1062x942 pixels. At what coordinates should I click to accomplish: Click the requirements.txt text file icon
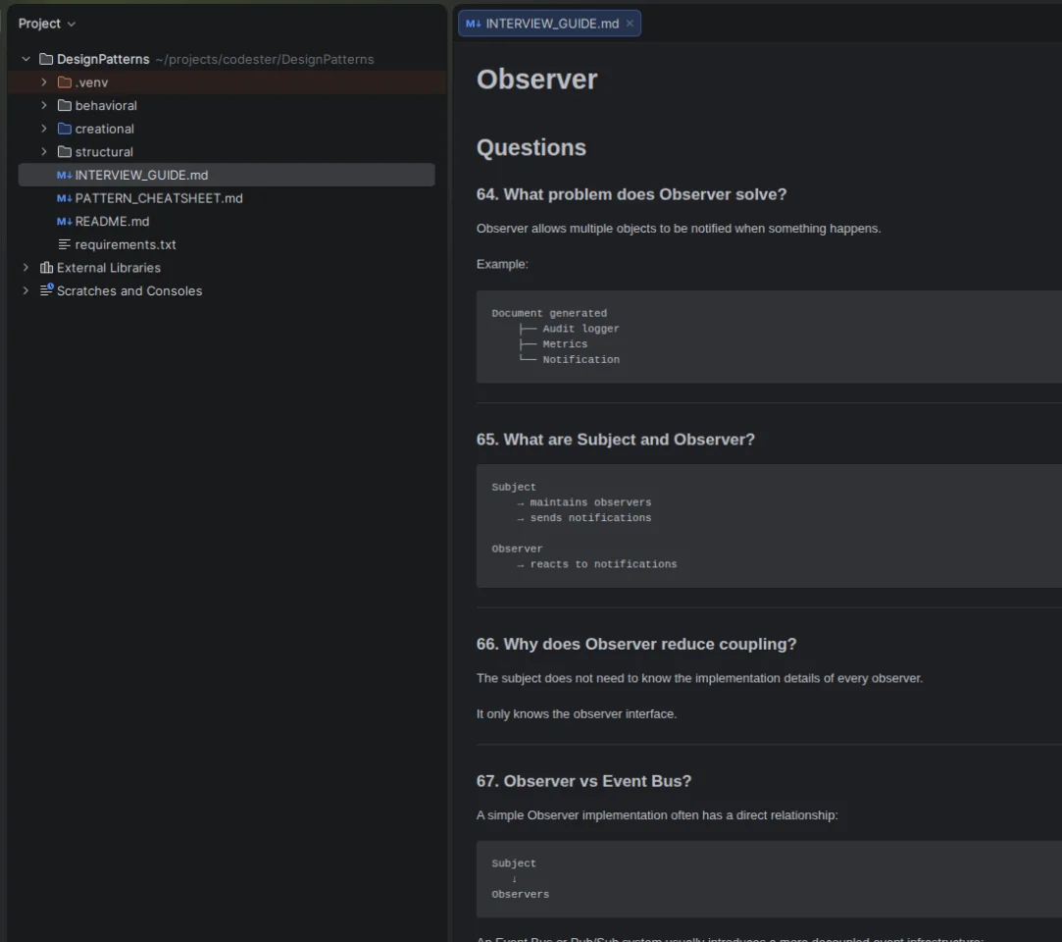pos(65,244)
